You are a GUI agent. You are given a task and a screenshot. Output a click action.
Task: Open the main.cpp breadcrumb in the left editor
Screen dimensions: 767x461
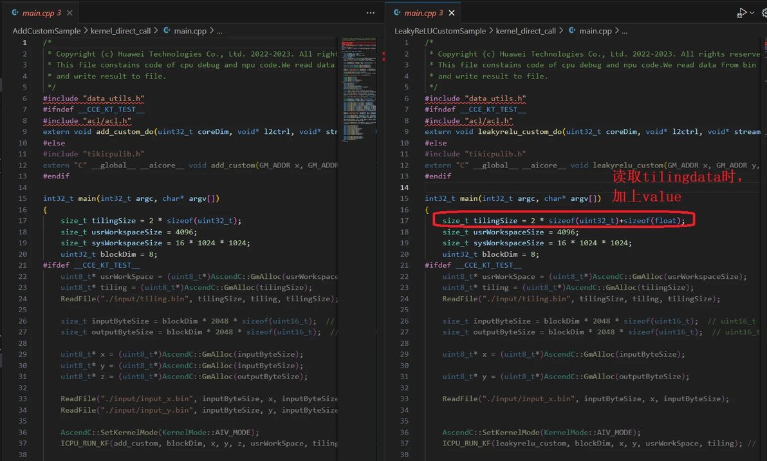coord(190,31)
